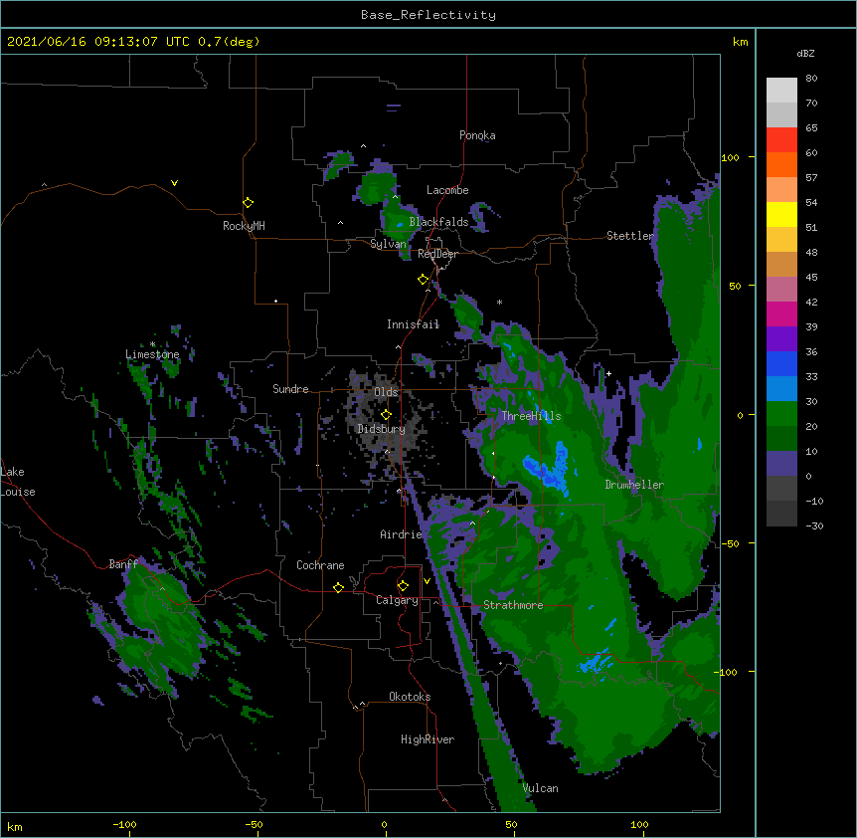Screen dimensions: 857x838
Task: Click the RockyMH label
Action: [x=244, y=226]
